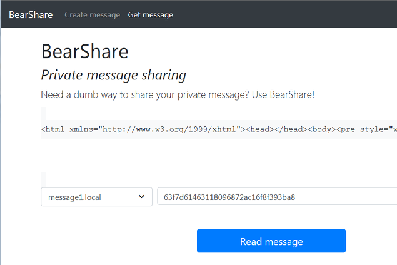The image size is (397, 265).
Task: Expand the message1.local dropdown
Action: (96, 197)
